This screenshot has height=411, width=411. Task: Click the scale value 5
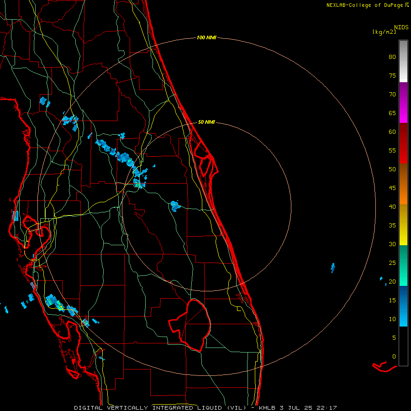click(394, 338)
